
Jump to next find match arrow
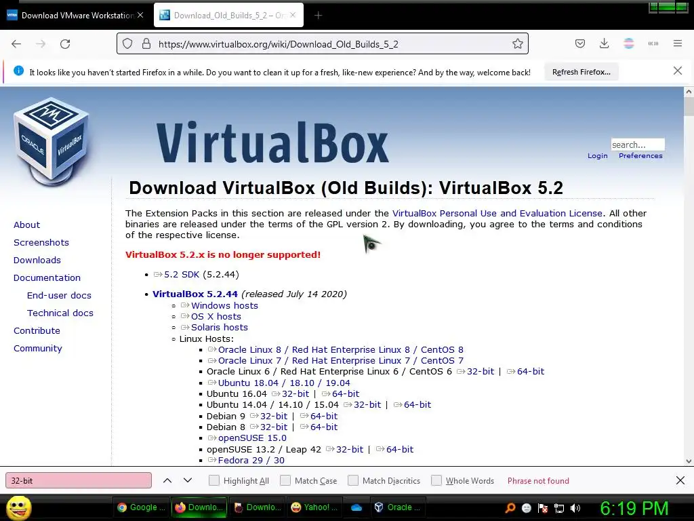click(188, 481)
